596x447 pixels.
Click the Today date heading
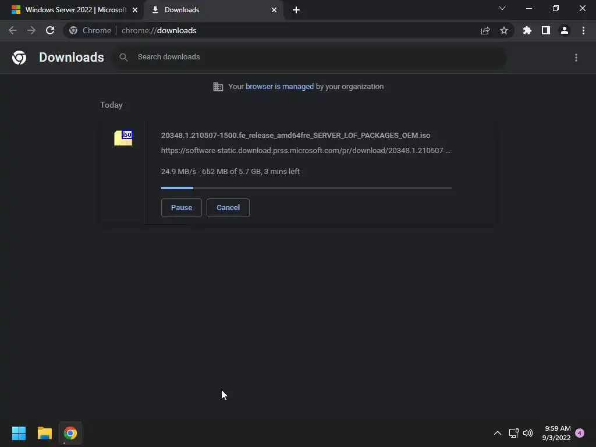111,105
